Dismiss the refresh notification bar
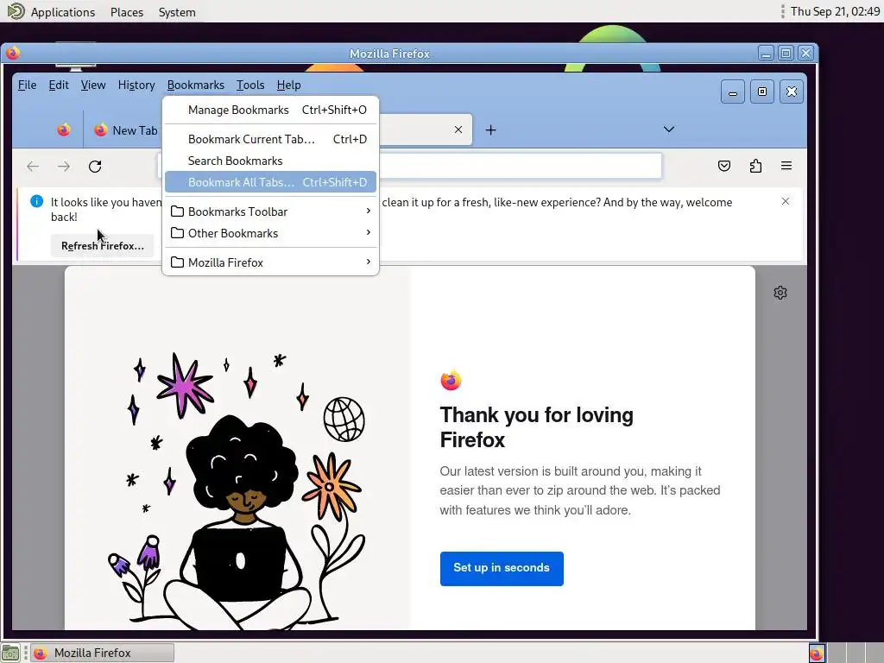 coord(786,201)
